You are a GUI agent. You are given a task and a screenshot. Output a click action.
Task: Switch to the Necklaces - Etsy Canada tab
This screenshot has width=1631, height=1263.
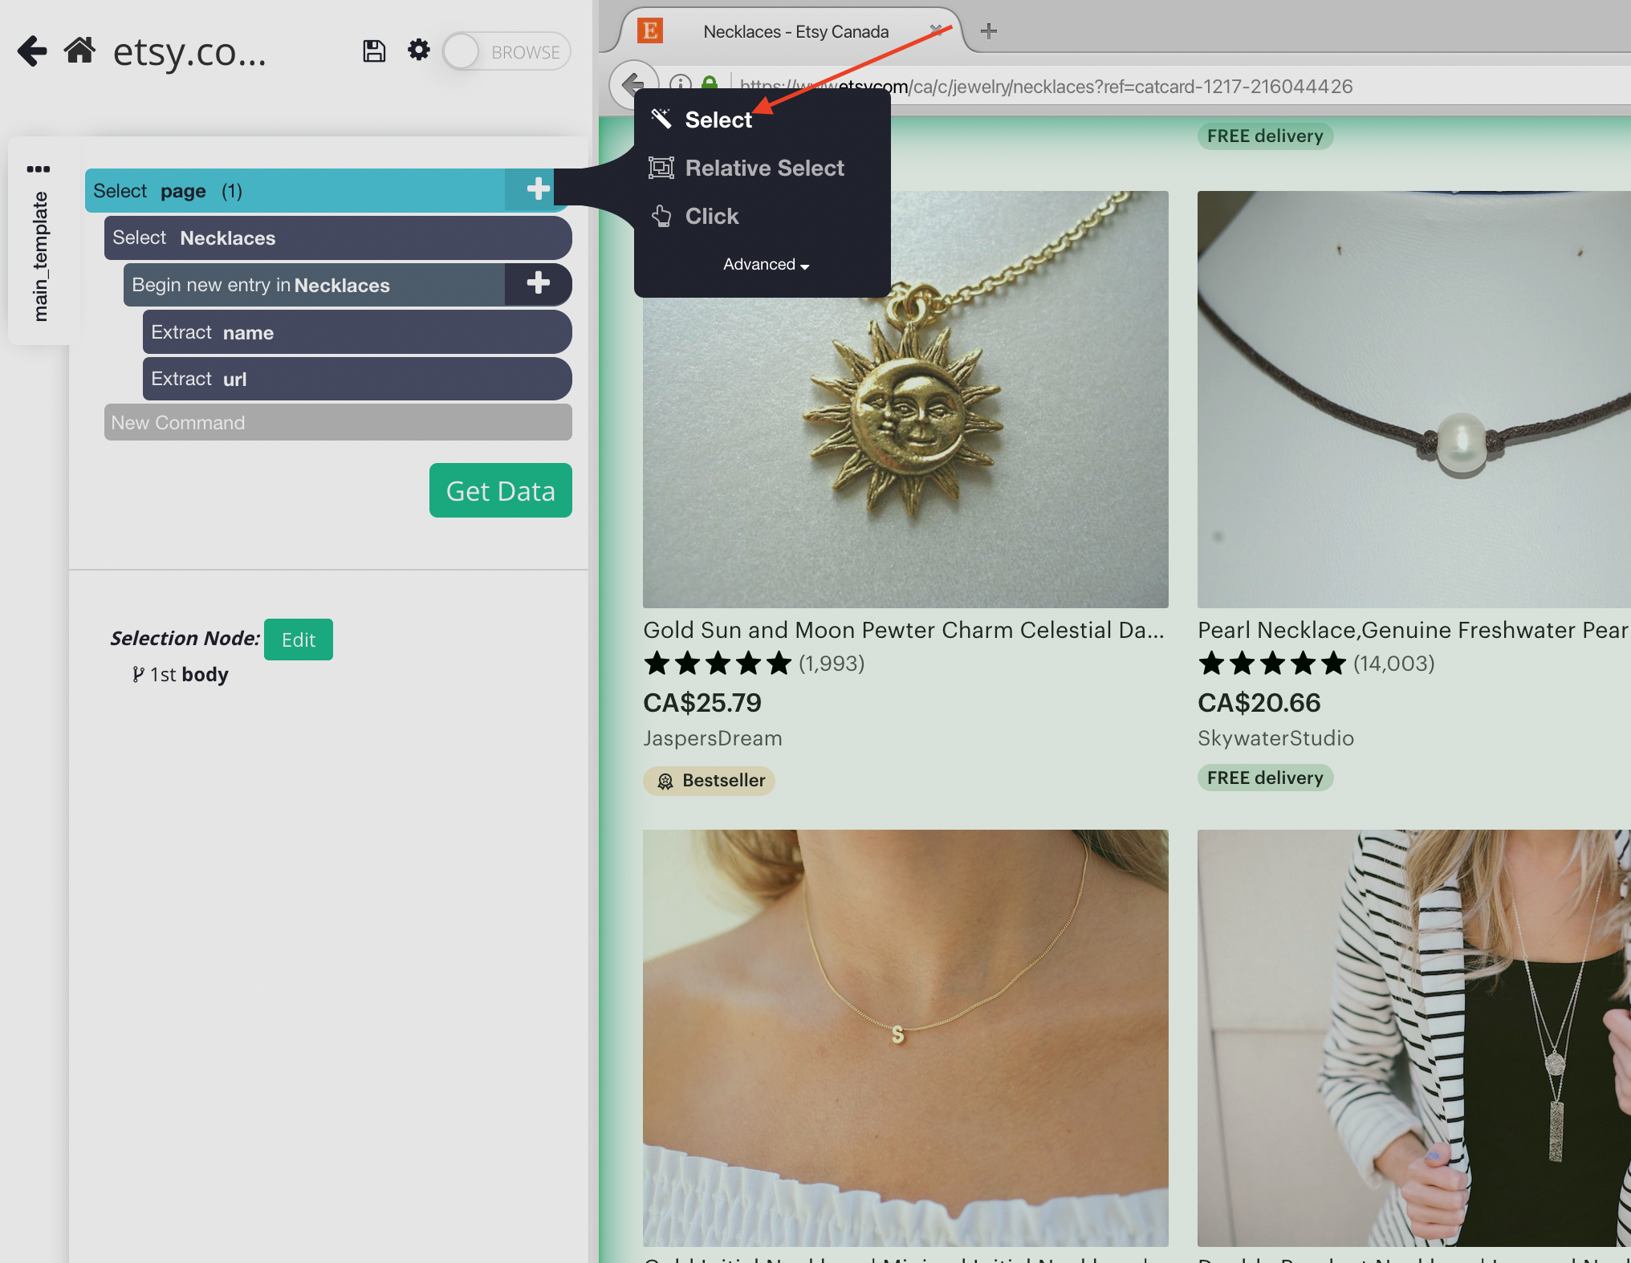tap(795, 31)
